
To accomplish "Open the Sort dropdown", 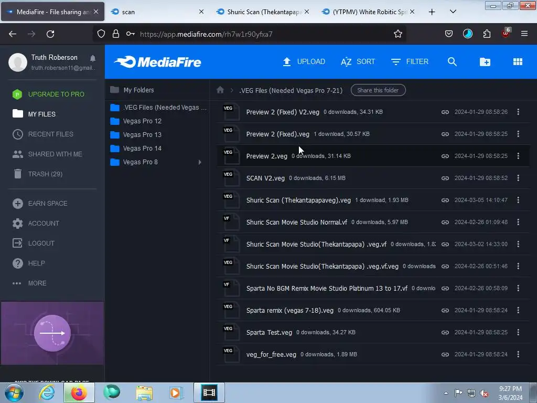I will tap(358, 62).
